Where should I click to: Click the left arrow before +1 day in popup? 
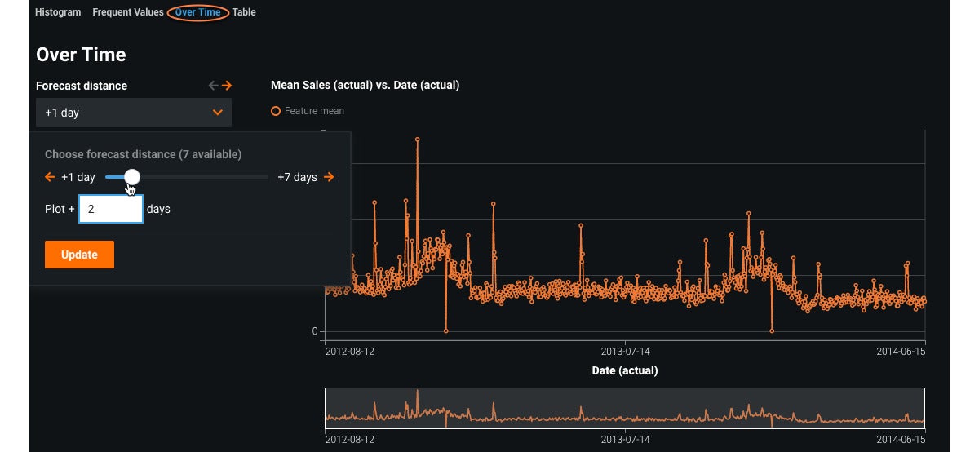[x=50, y=177]
